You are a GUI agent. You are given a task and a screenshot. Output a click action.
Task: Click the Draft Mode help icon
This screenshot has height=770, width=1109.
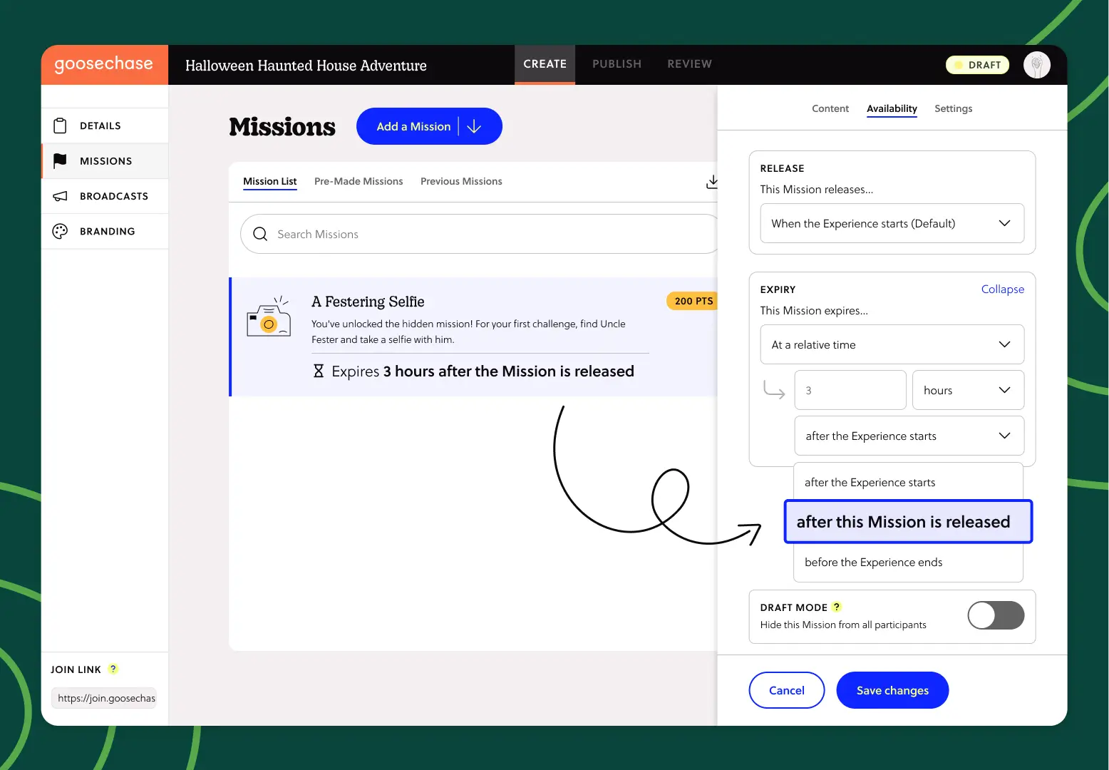[837, 607]
